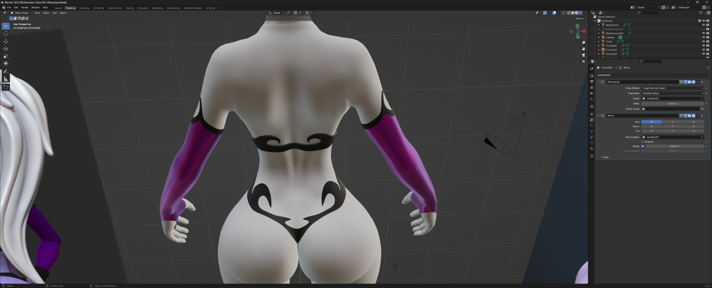Show hidden BezierCurve.001 in viewport
The image size is (712, 288).
point(703,29)
